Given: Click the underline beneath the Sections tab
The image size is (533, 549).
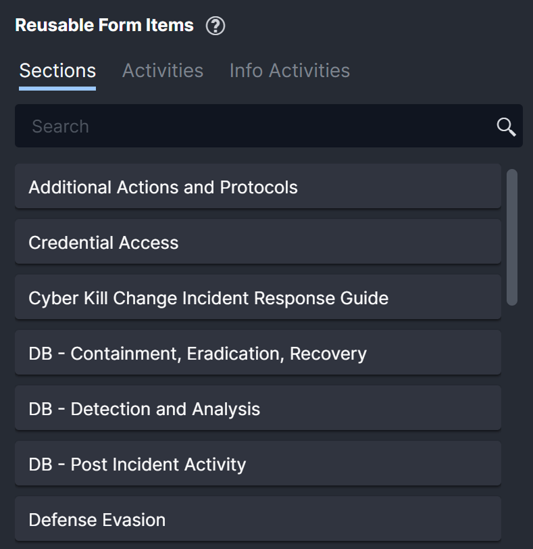Looking at the screenshot, I should point(57,88).
